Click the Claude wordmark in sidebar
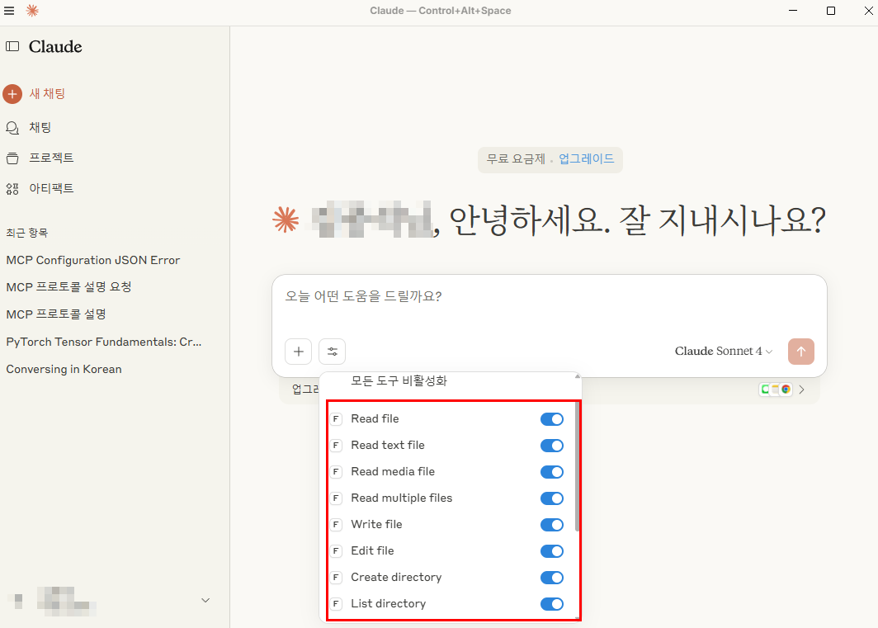Image resolution: width=878 pixels, height=628 pixels. point(55,46)
